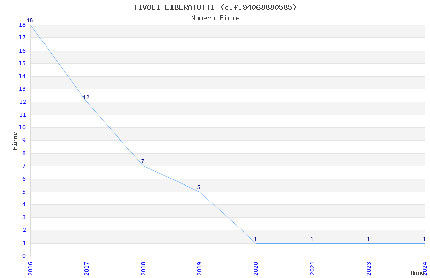Click the data label 1 at the 2023 point
Viewport: 430px width, 278px height.
coord(368,239)
